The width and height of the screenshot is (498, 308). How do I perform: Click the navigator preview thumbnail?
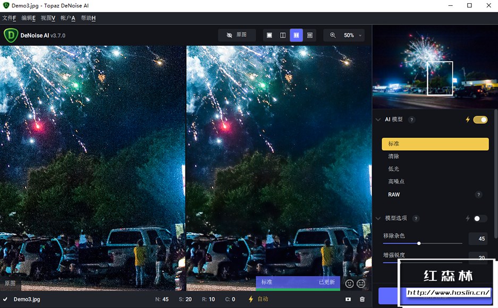click(435, 67)
